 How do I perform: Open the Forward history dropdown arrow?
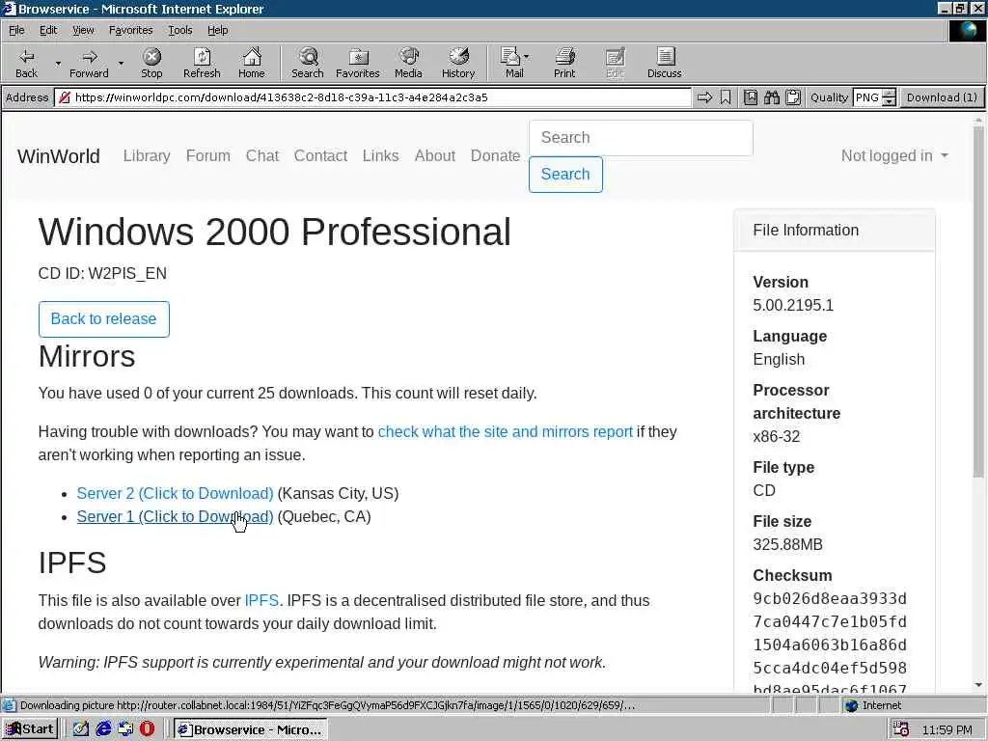[121, 63]
